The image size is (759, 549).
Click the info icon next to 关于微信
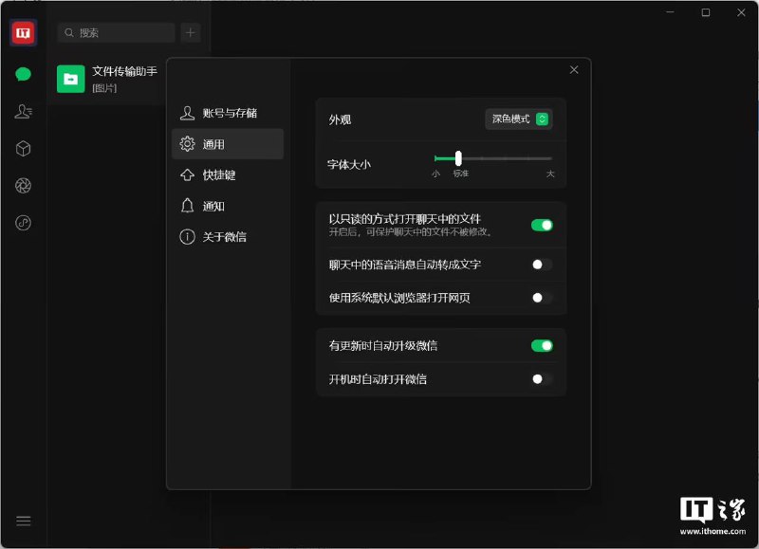coord(189,237)
